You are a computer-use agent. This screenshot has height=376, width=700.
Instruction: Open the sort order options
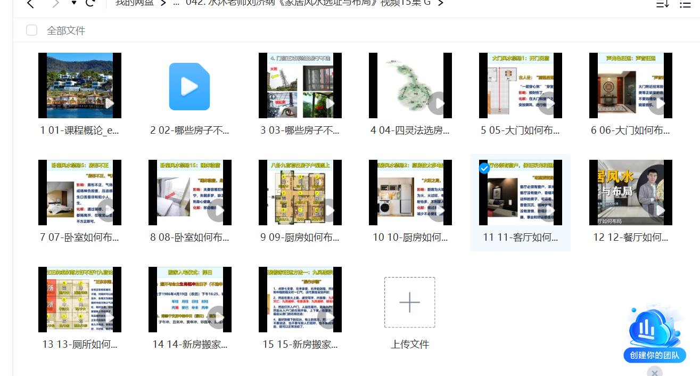click(662, 4)
